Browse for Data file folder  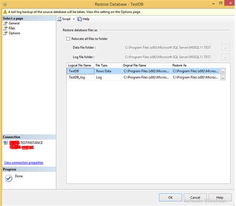pyautogui.click(x=226, y=47)
